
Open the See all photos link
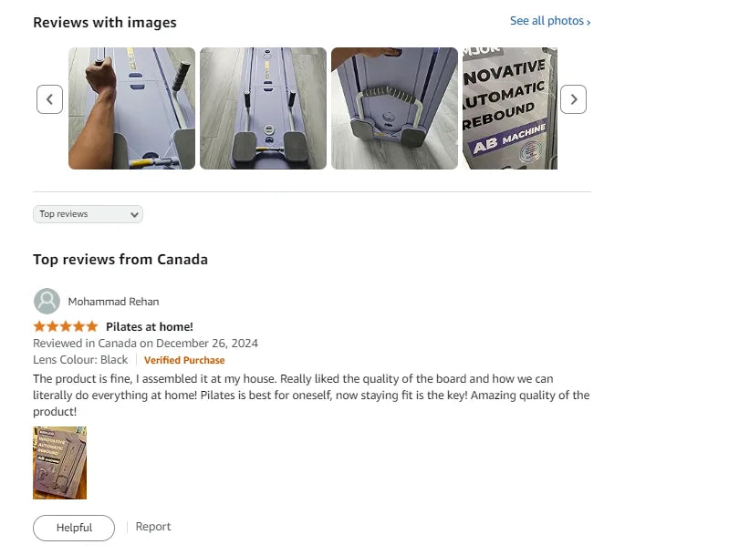549,21
